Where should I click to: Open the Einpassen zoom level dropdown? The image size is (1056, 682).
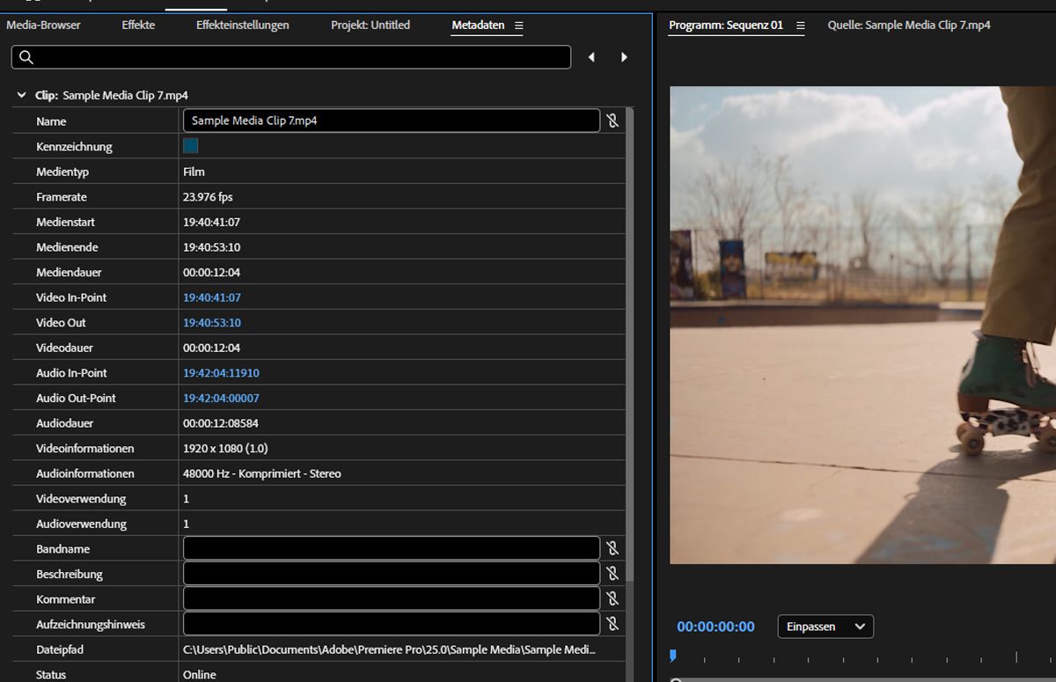[825, 627]
